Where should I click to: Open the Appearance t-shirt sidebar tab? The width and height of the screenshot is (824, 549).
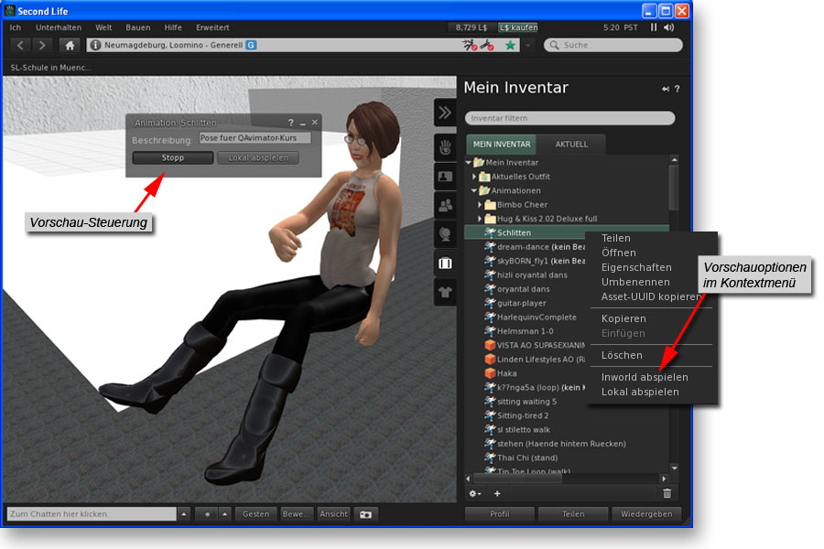(x=446, y=292)
